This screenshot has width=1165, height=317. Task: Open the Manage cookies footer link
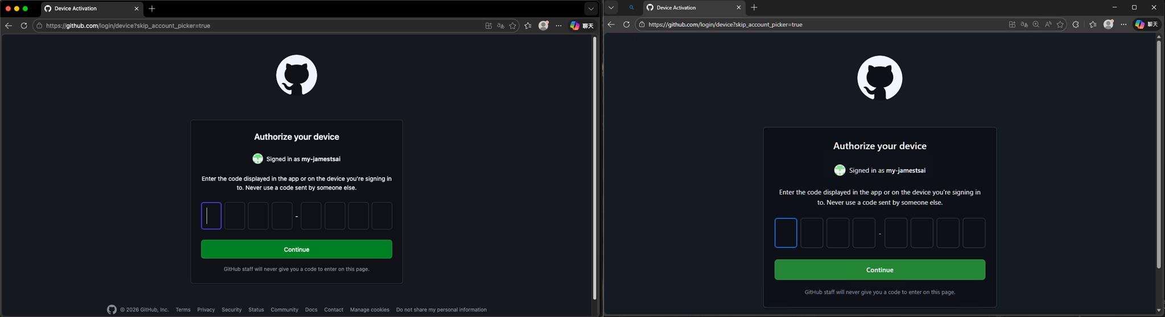[x=369, y=310]
